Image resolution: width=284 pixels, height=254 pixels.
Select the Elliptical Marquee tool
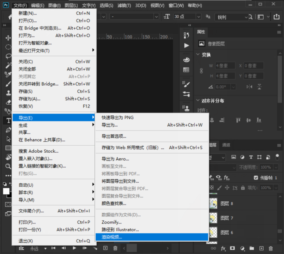8,47
